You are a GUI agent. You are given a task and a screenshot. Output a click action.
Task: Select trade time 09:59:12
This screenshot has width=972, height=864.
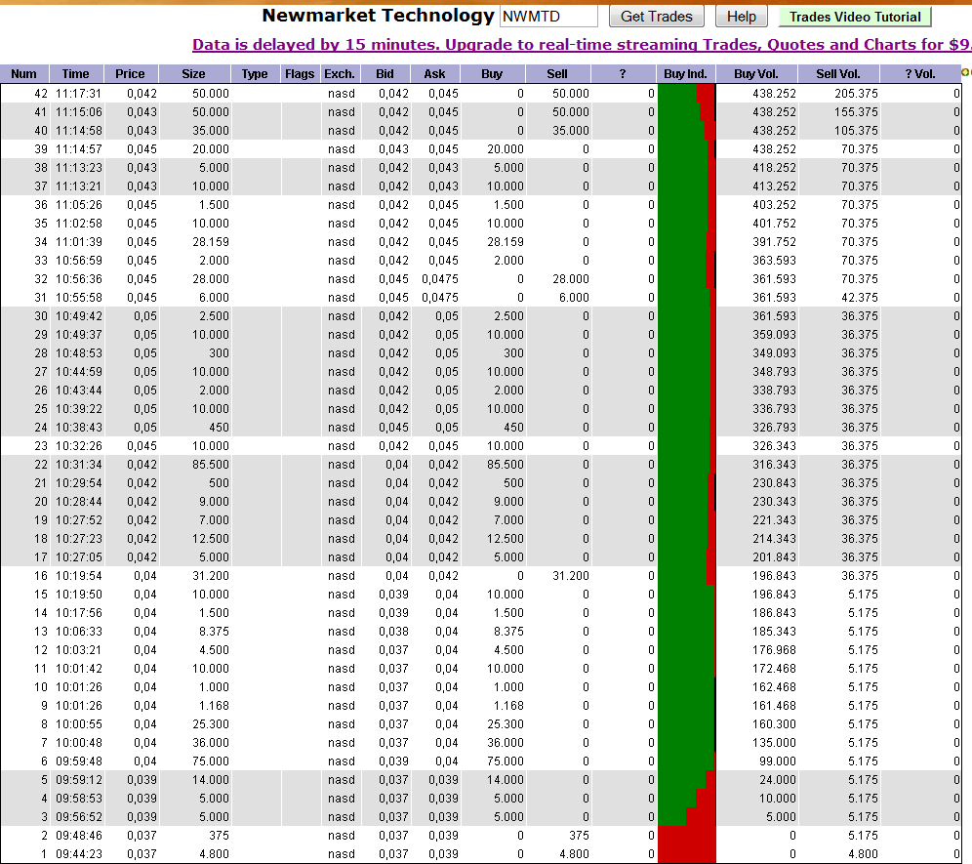click(78, 780)
